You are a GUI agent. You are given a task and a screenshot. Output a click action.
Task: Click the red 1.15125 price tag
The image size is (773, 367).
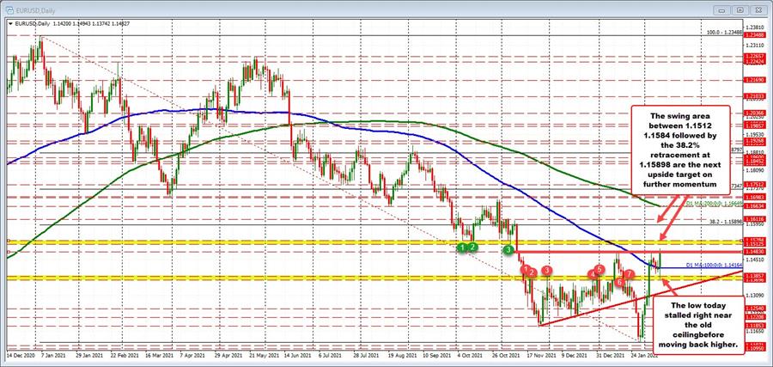coord(753,243)
